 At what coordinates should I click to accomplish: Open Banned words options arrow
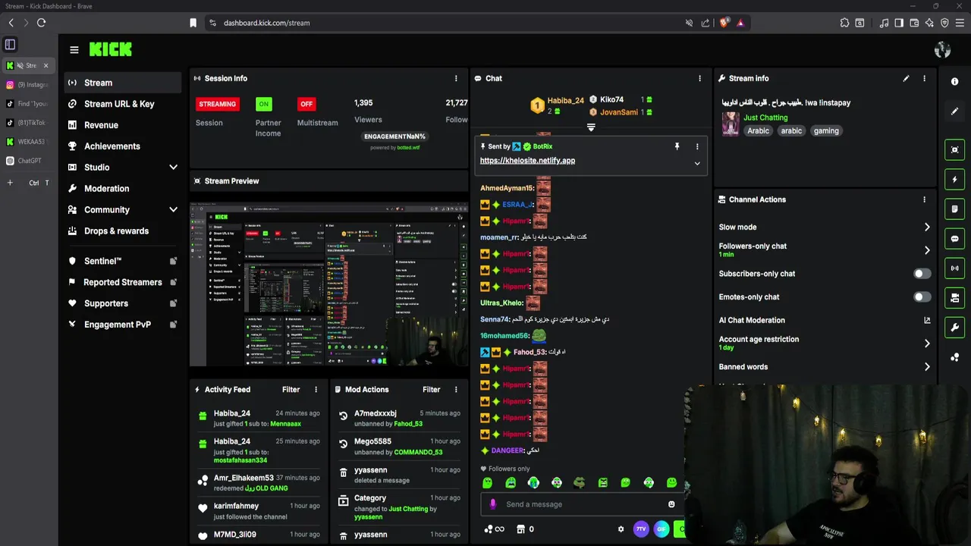point(926,367)
